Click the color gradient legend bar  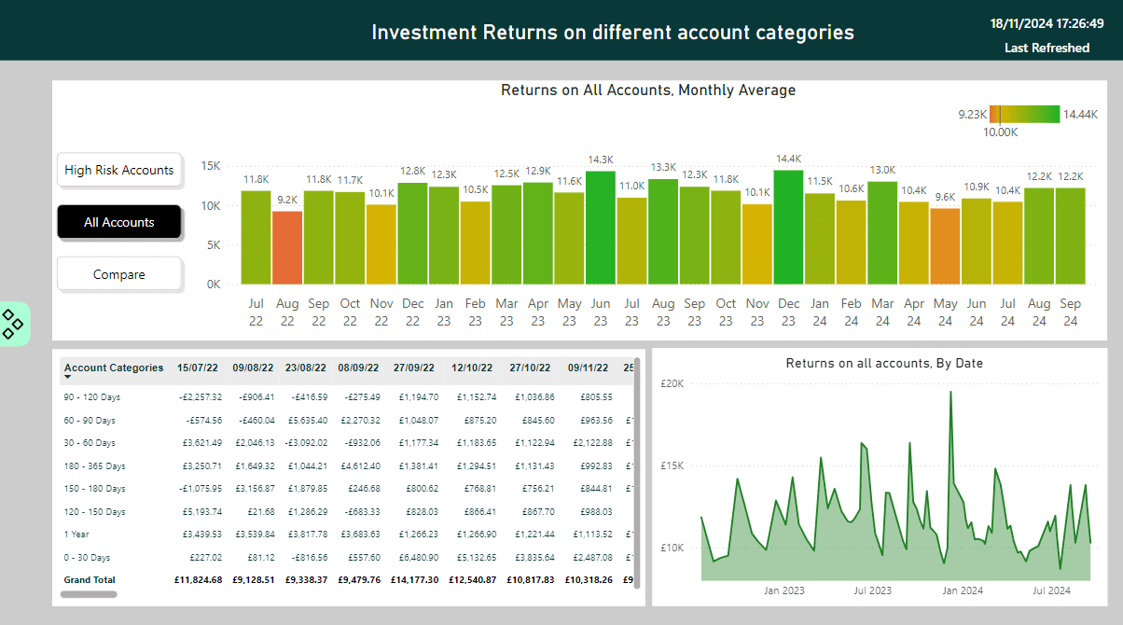pyautogui.click(x=1024, y=115)
